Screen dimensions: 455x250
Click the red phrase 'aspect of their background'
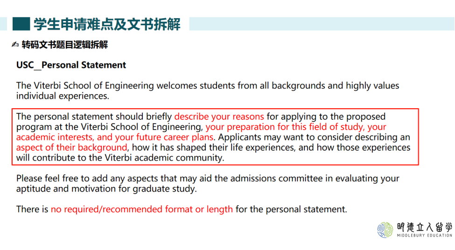tap(71, 147)
